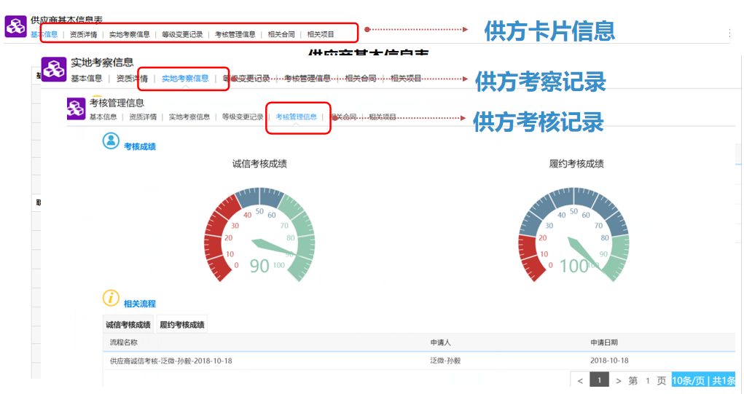Click purple cube icon beside 考核管理信息 title
This screenshot has height=394, width=744.
[77, 108]
